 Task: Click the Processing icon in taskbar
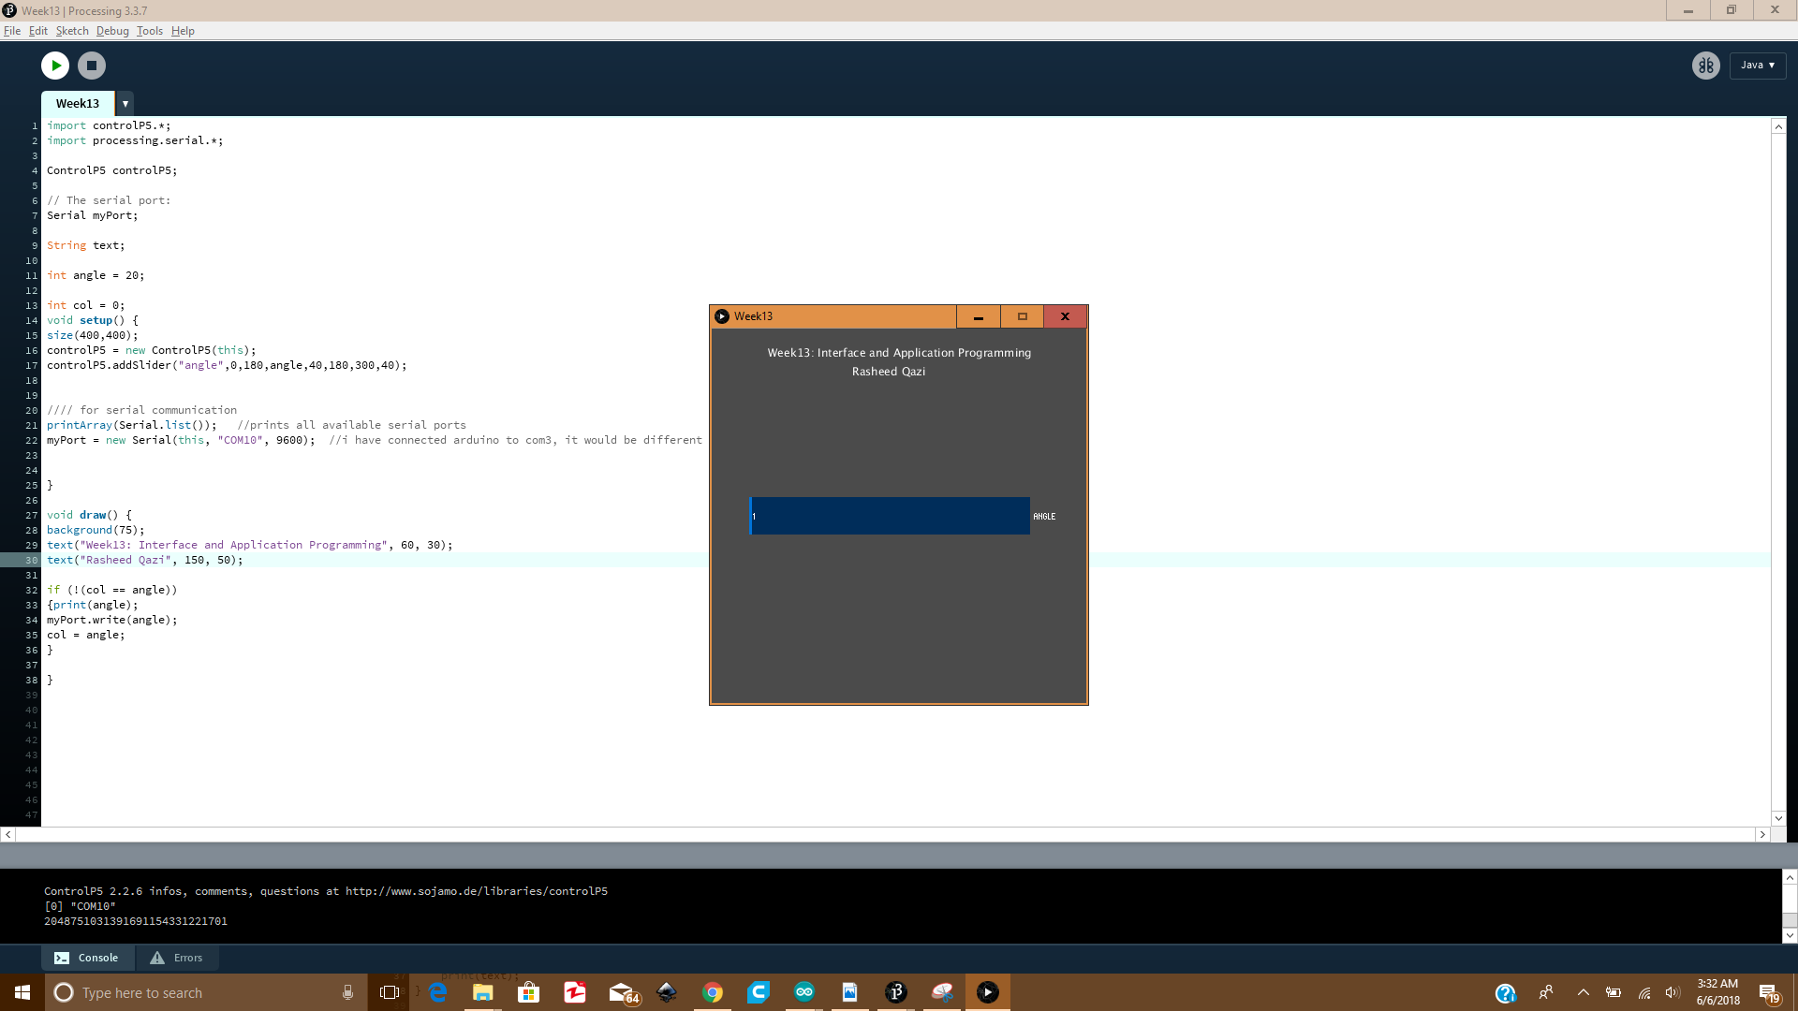[x=895, y=992]
